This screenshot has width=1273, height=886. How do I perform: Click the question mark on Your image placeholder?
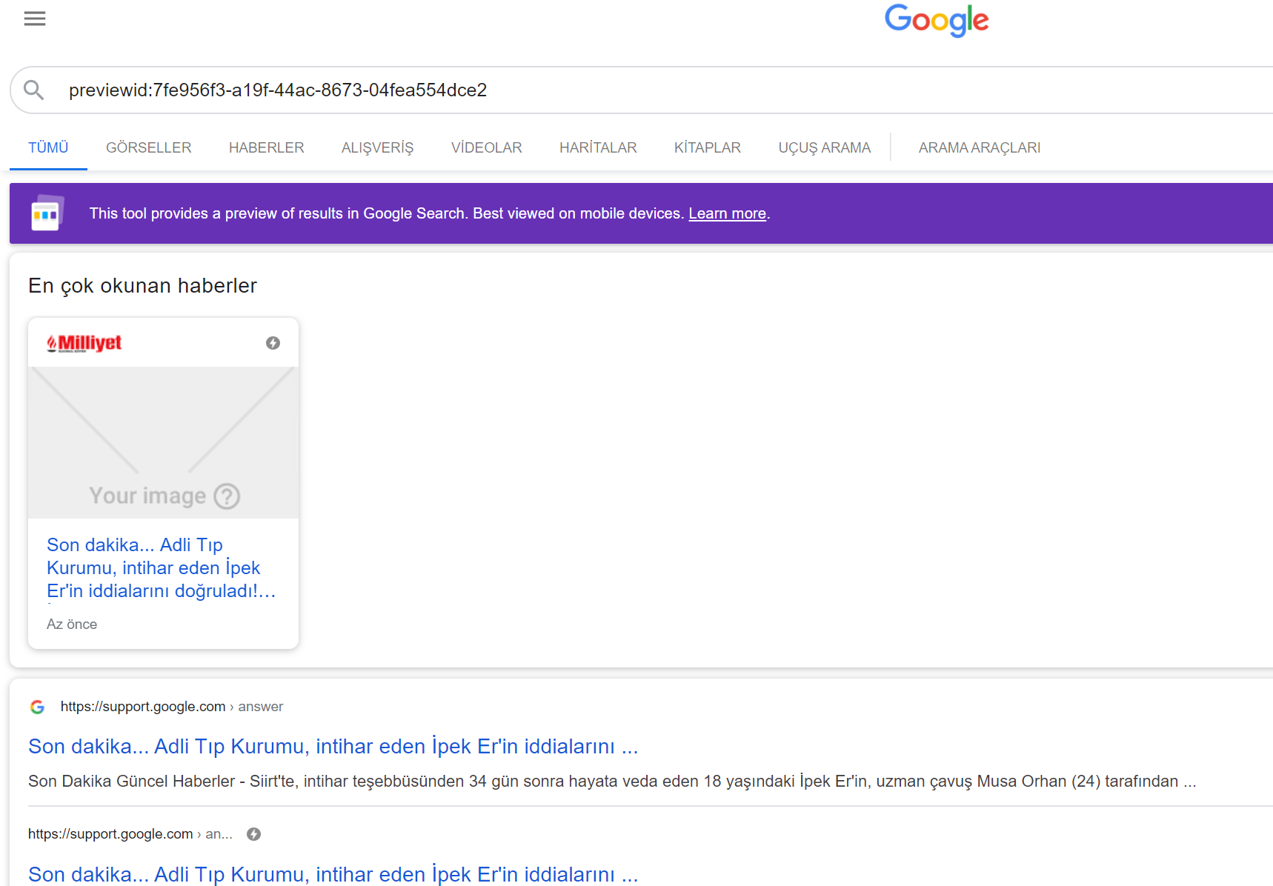coord(227,496)
